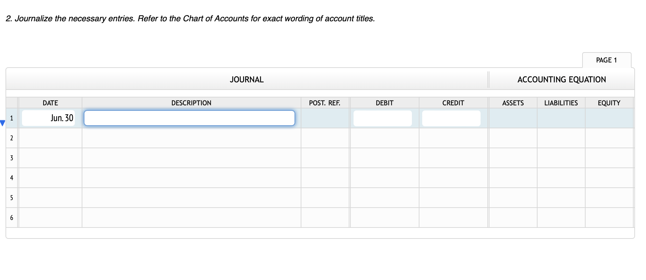Click row 6 description cell
Screen dimensions: 646x280
pyautogui.click(x=191, y=218)
